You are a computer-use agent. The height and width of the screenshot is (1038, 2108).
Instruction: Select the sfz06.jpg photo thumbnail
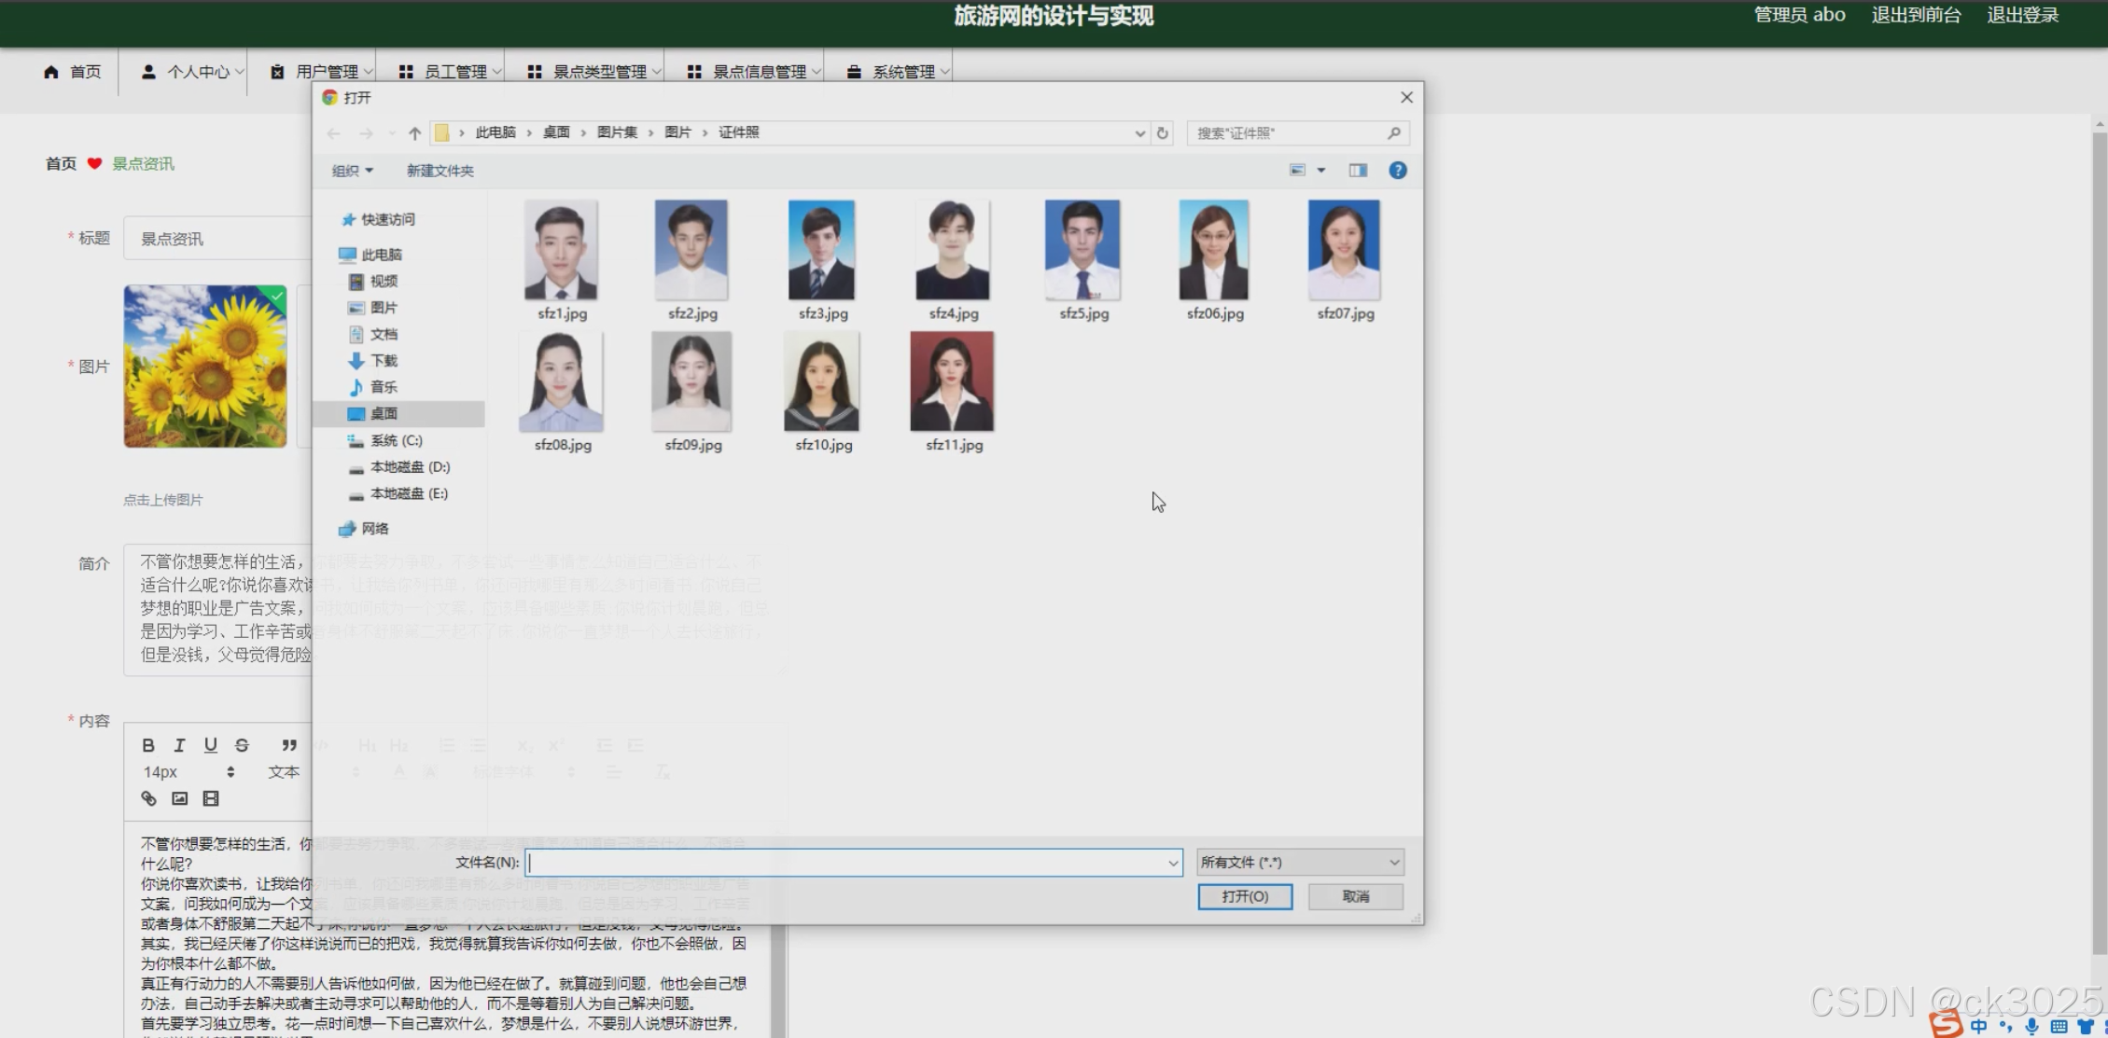click(1214, 250)
